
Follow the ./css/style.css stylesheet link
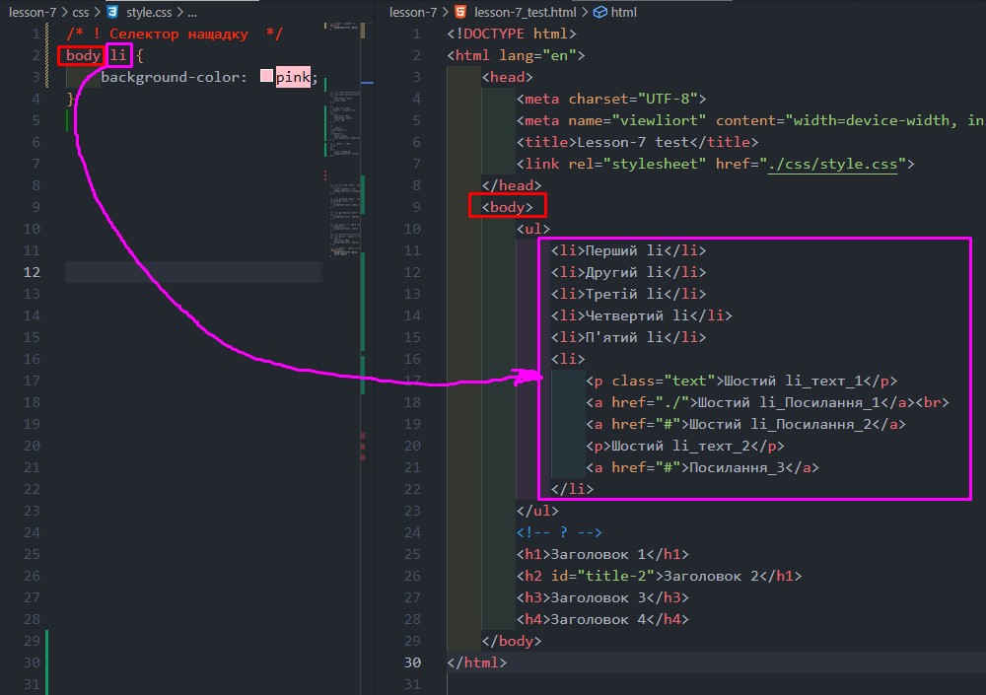tap(832, 165)
